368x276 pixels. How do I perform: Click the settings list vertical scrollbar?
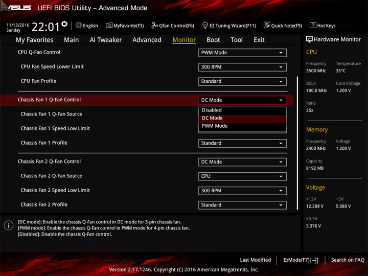point(297,143)
